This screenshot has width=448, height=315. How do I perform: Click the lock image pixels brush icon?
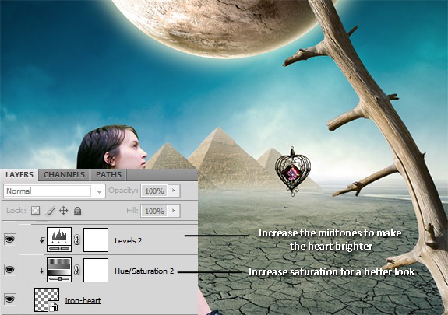(50, 211)
